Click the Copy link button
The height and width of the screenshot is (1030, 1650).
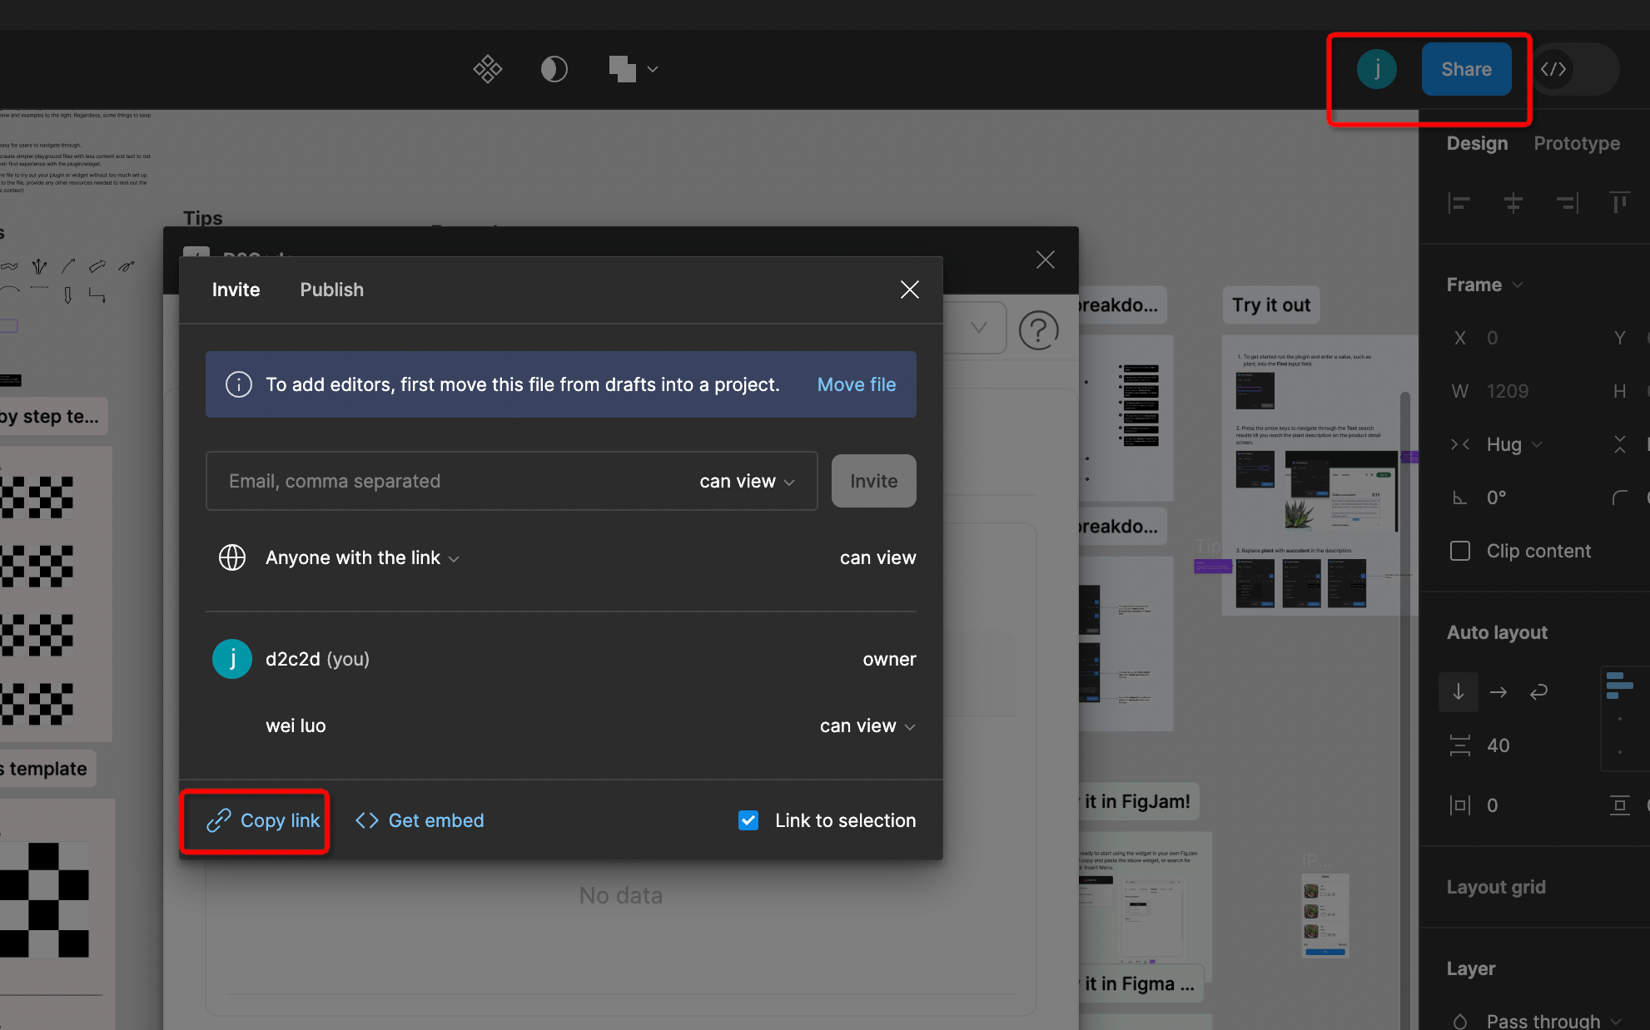click(261, 820)
